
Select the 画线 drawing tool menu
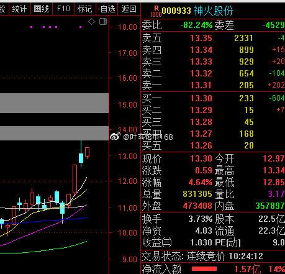coord(42,9)
